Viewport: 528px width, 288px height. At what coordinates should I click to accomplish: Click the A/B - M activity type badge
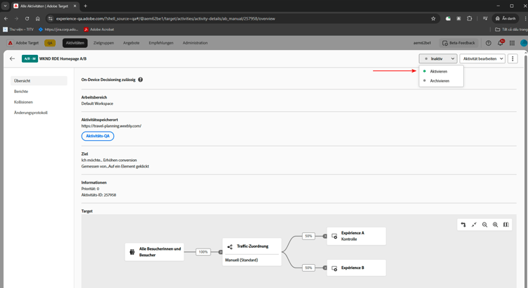(30, 58)
